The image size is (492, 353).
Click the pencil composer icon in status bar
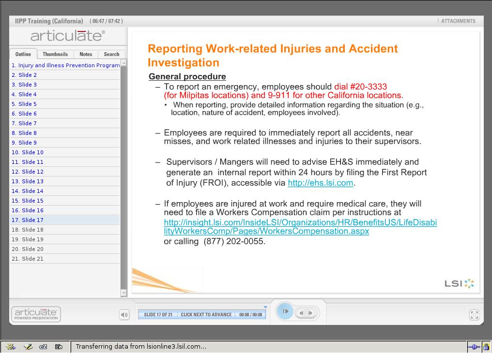[x=28, y=346]
